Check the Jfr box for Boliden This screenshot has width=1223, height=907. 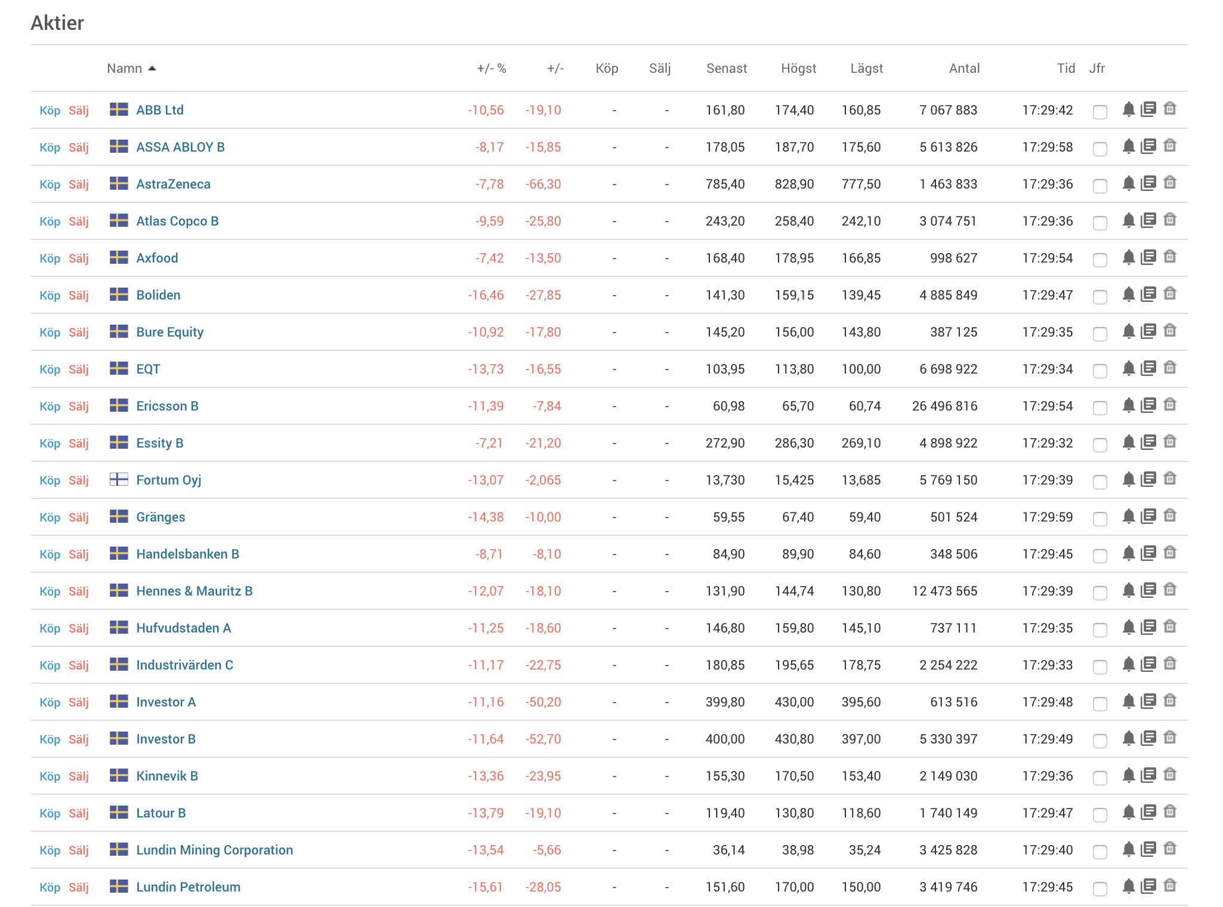(1100, 297)
